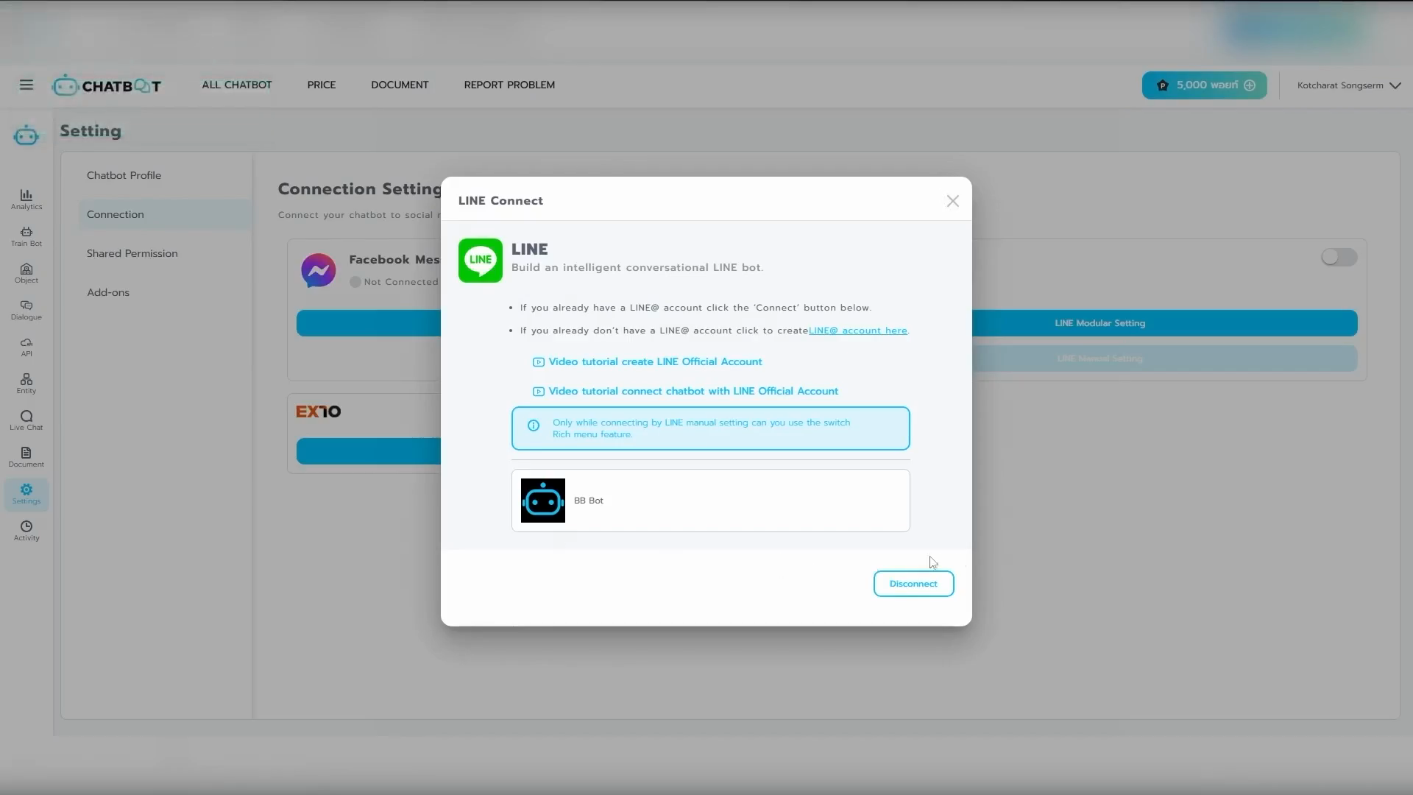Click the Facebook Messenger icon
Screen dimensions: 1413x795
click(319, 271)
